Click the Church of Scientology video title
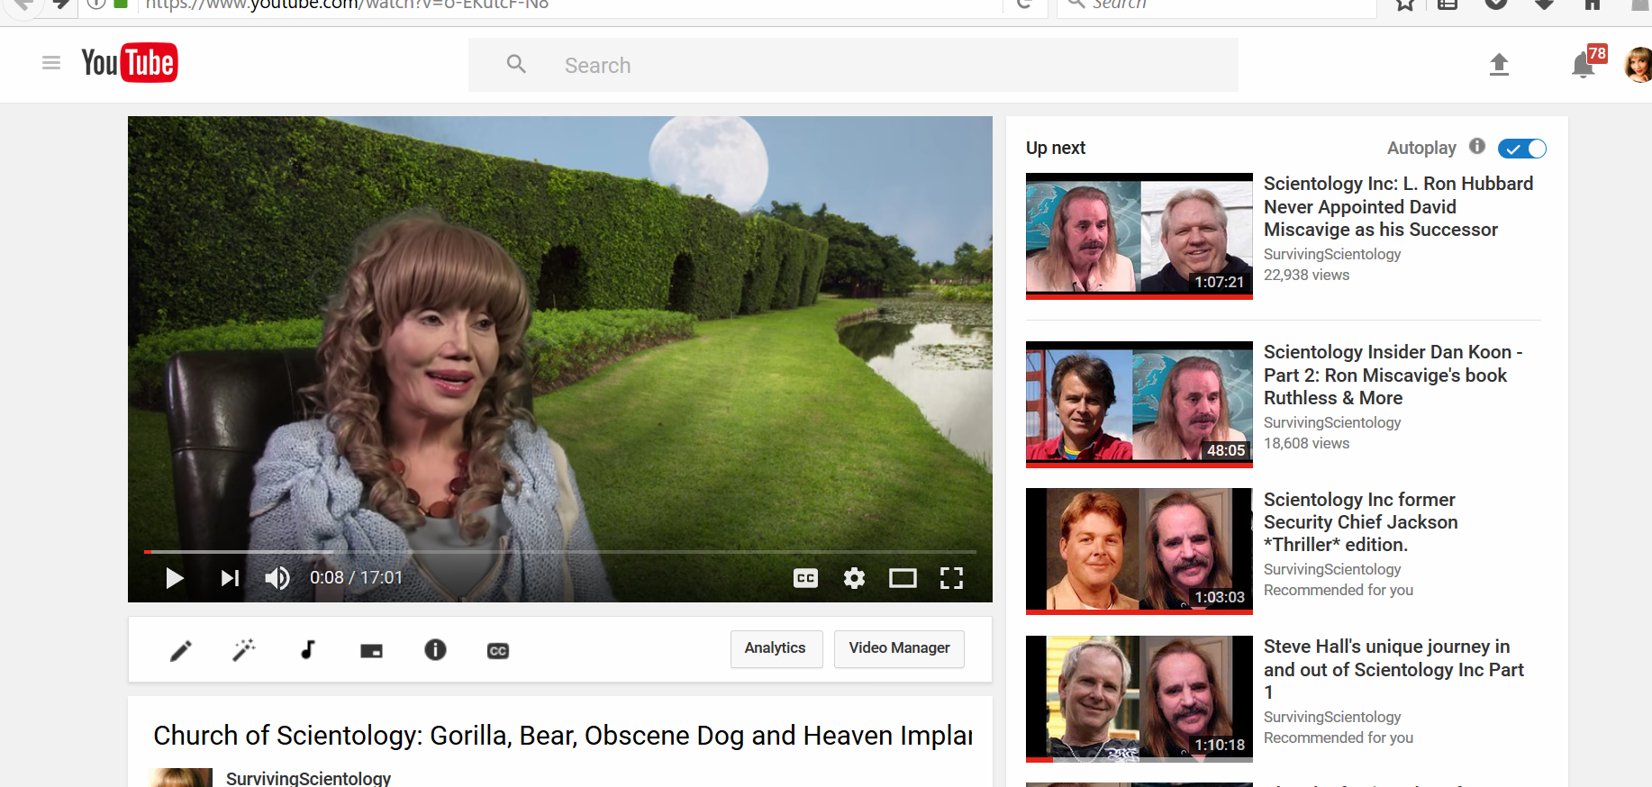This screenshot has height=787, width=1652. (x=563, y=736)
